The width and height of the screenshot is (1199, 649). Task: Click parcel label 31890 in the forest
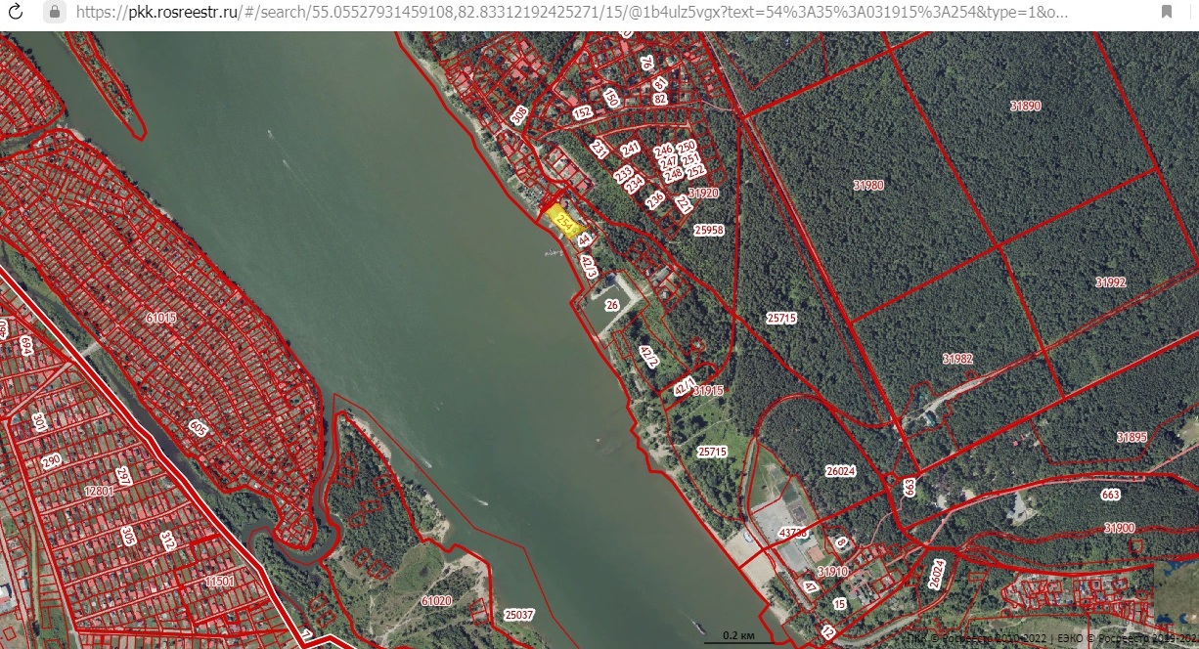click(1026, 106)
